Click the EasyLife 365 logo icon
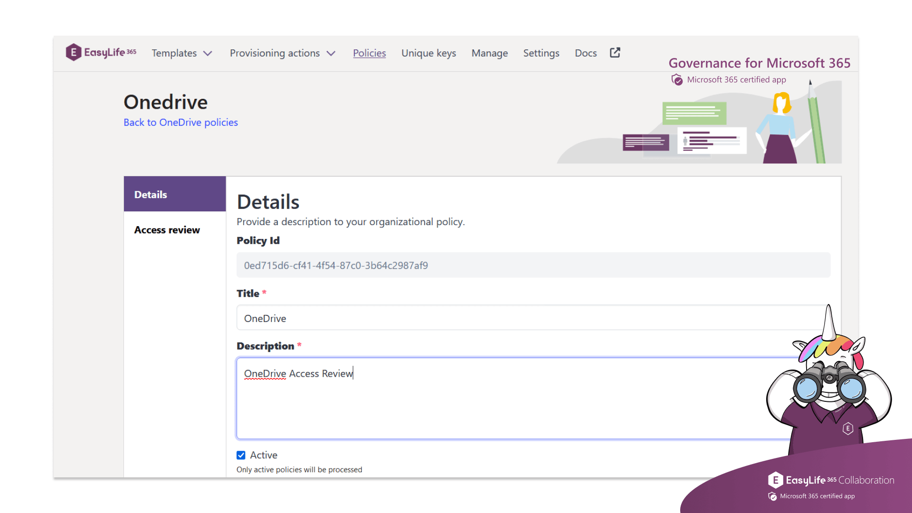Viewport: 912px width, 513px height. pos(73,53)
